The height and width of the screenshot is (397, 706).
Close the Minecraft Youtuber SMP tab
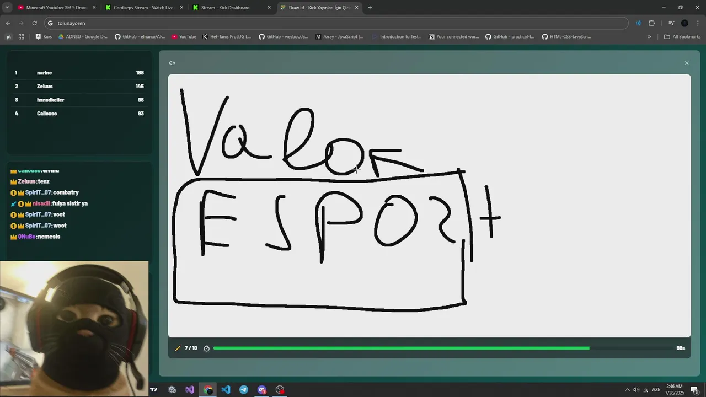(x=94, y=8)
